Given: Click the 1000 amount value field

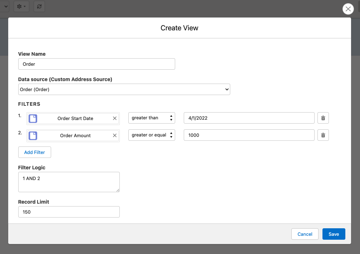Looking at the screenshot, I should point(249,135).
